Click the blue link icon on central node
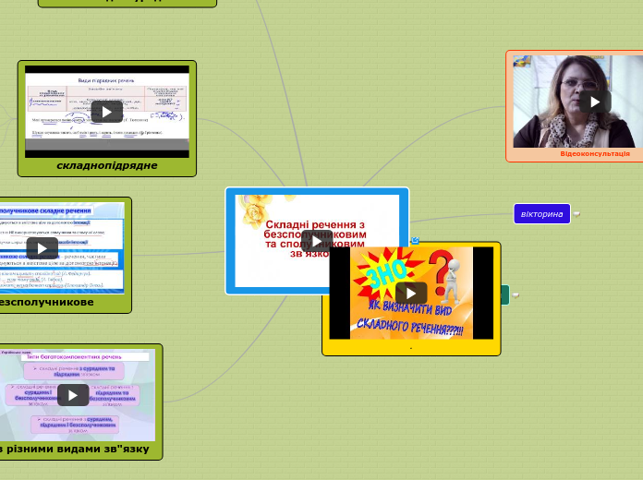This screenshot has width=643, height=480. (415, 240)
